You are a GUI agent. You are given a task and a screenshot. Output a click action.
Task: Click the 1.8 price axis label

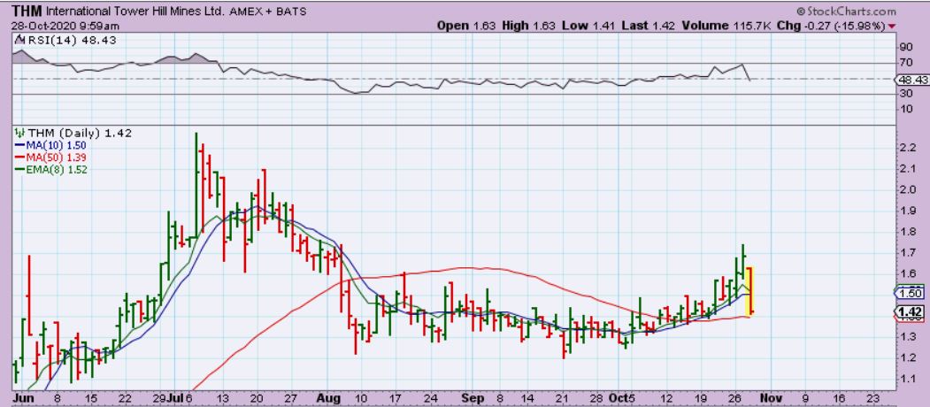click(907, 232)
